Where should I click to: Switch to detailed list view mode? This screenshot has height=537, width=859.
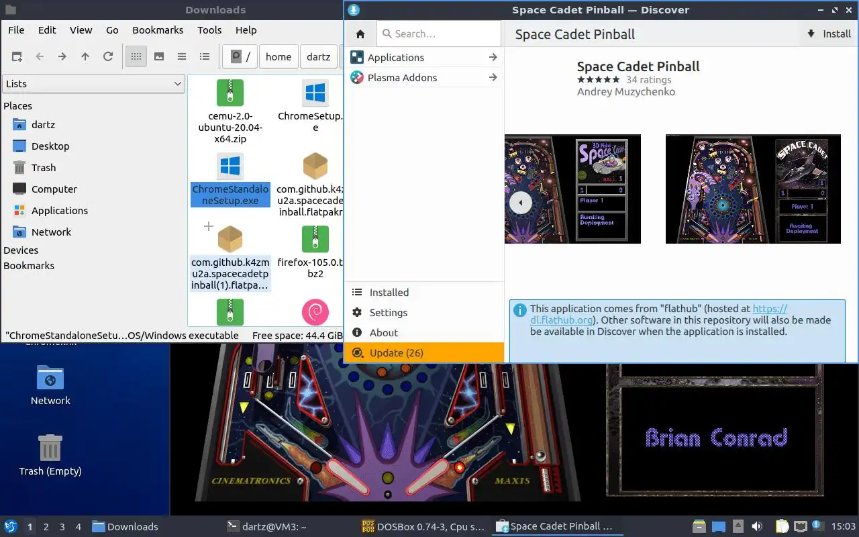click(205, 57)
